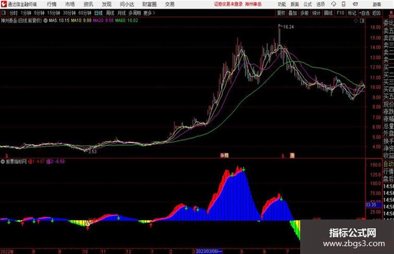394x254 pixels.
Task: Click the 2023/03/08 highlighted date label
Action: 209,251
